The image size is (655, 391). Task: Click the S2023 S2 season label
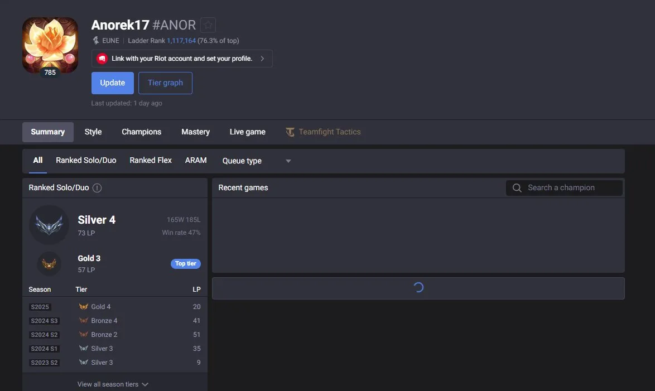coord(44,363)
